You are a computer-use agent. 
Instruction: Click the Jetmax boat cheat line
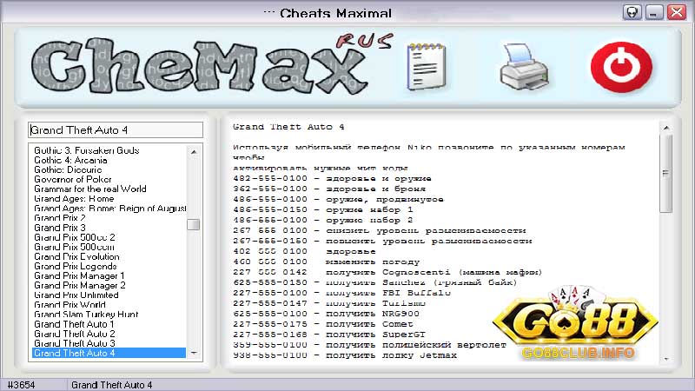click(345, 355)
